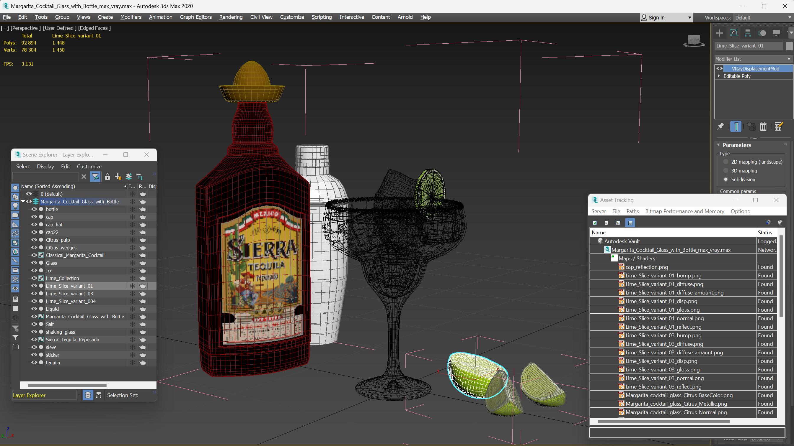Click the hierarchy icon in Scene Explorer toolbar
Image resolution: width=794 pixels, height=446 pixels.
(140, 177)
